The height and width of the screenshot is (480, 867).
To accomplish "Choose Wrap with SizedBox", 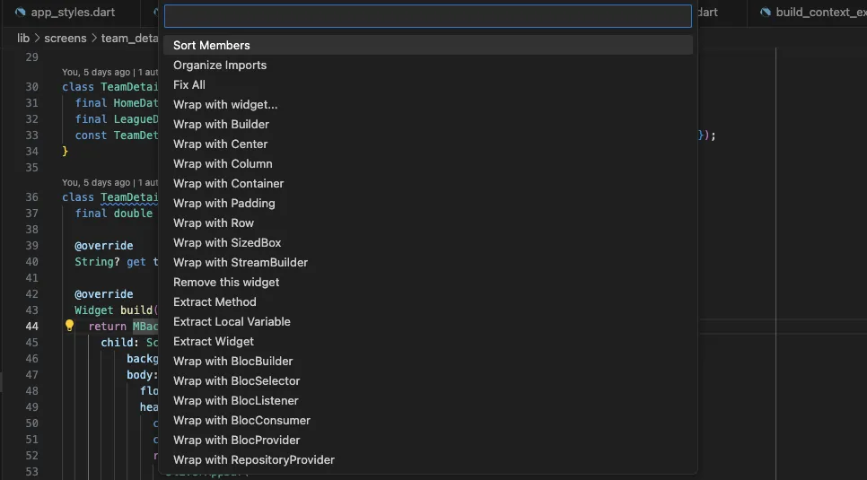I will click(227, 242).
